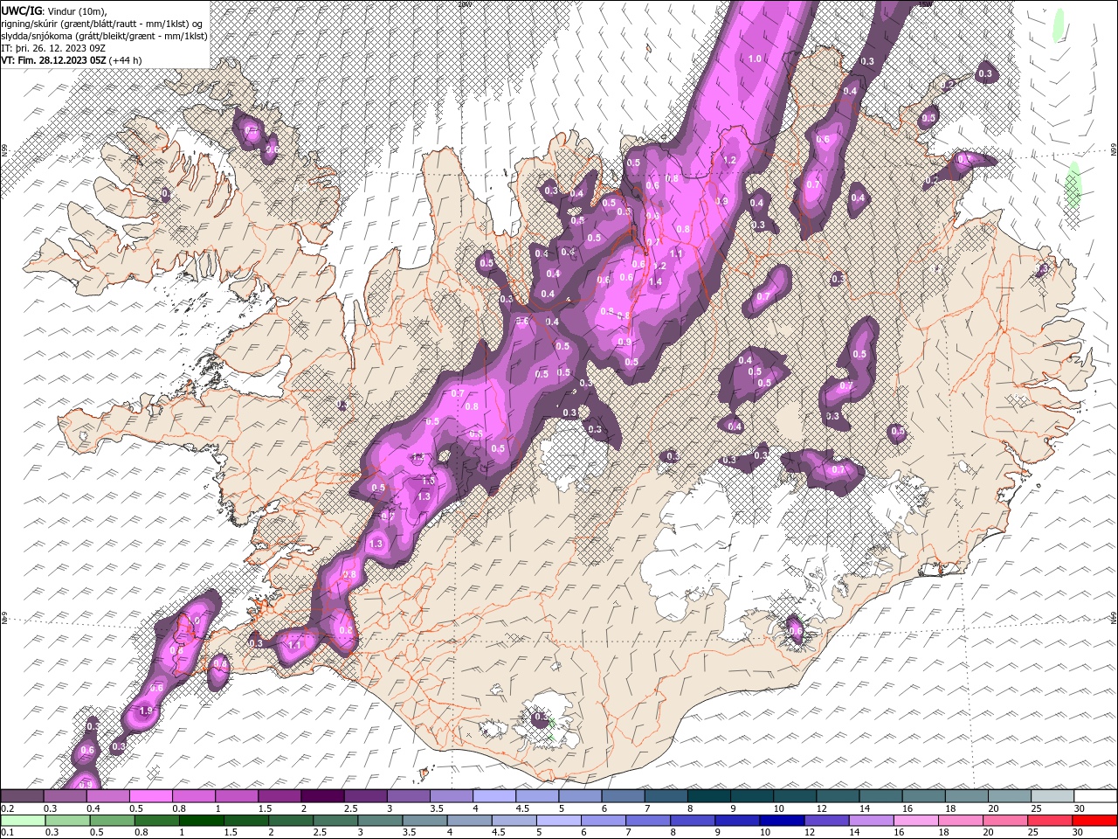Screen dimensions: 1118x839
Task: Click the title line 'UWC/IG: Vindur (10m),'
Action: [52, 10]
